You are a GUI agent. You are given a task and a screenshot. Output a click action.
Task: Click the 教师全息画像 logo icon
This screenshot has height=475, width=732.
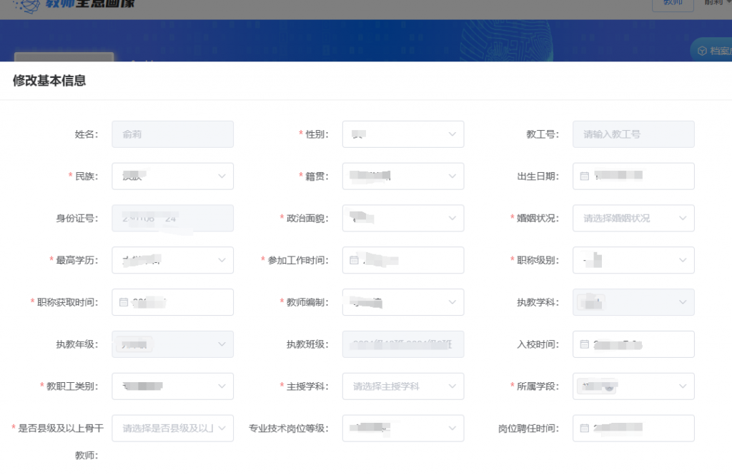(x=27, y=4)
